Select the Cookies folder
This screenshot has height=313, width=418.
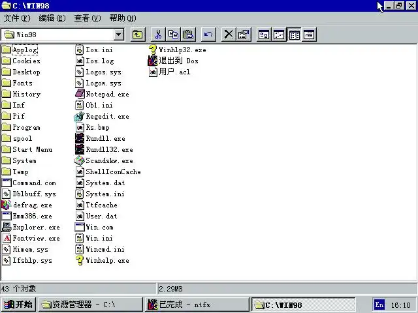[21, 61]
